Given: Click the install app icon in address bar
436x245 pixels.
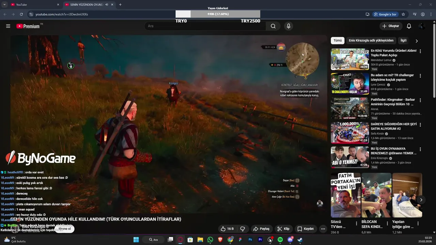Looking at the screenshot, I should click(x=368, y=14).
